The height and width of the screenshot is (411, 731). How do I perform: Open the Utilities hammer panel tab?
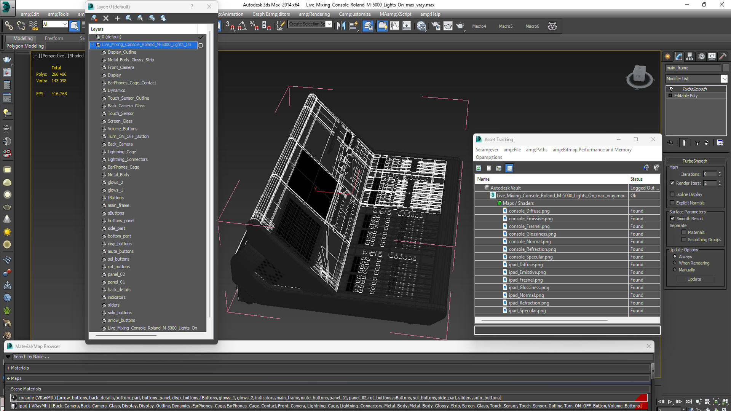723,56
